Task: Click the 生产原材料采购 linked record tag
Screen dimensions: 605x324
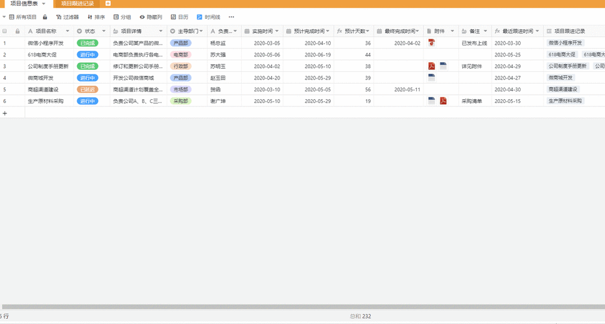Action: (565, 100)
